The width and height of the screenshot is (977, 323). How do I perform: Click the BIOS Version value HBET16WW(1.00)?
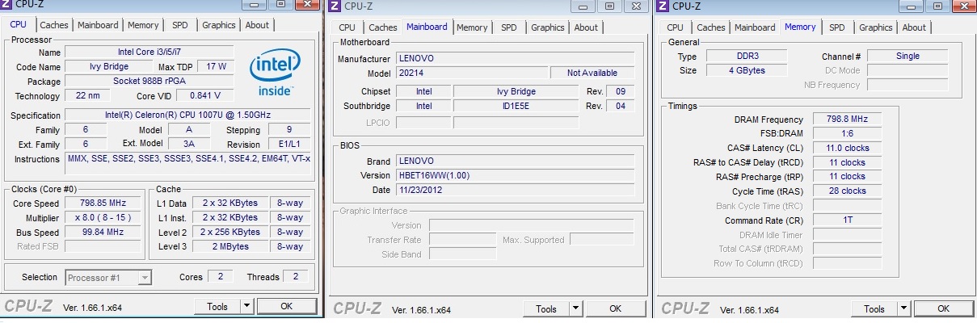click(516, 175)
